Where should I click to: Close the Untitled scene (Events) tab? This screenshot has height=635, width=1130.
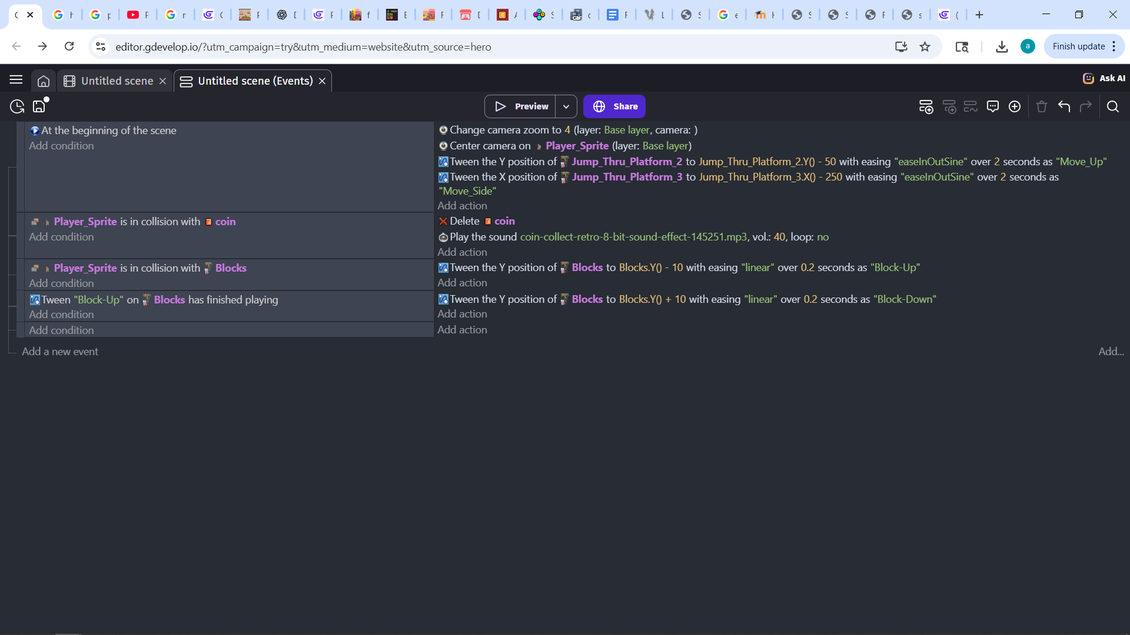pos(323,81)
